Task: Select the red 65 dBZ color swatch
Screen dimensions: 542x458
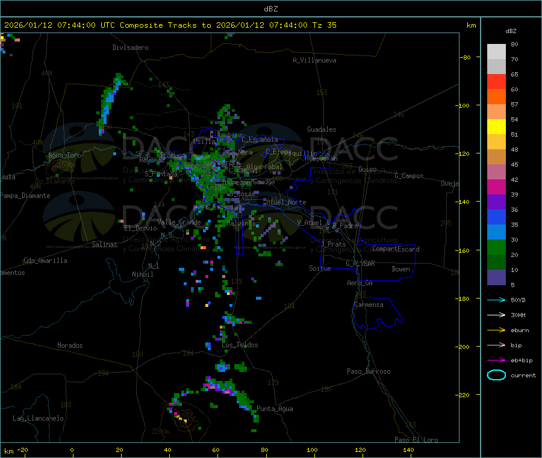Action: pos(496,81)
